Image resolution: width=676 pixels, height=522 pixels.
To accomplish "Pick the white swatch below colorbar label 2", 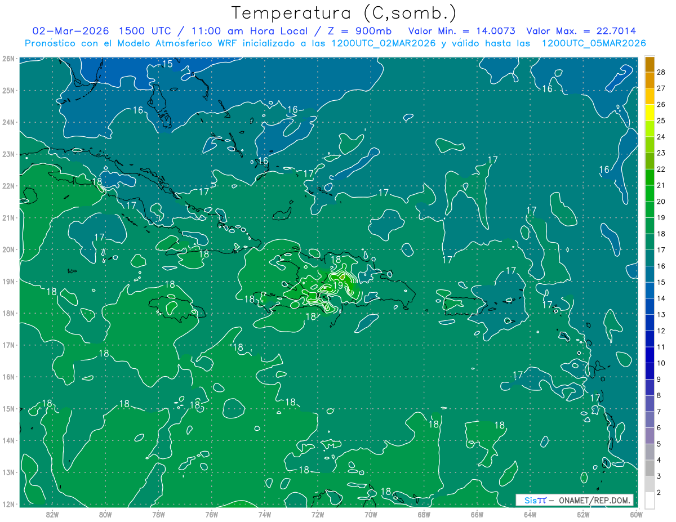I will point(650,500).
